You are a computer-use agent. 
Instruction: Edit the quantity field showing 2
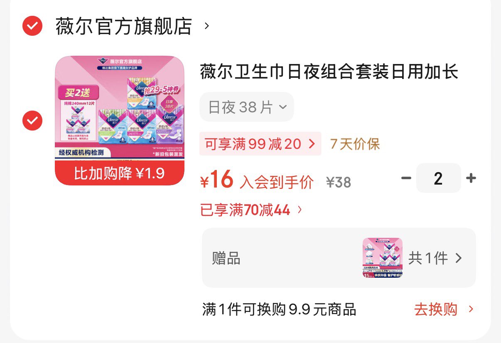(438, 178)
